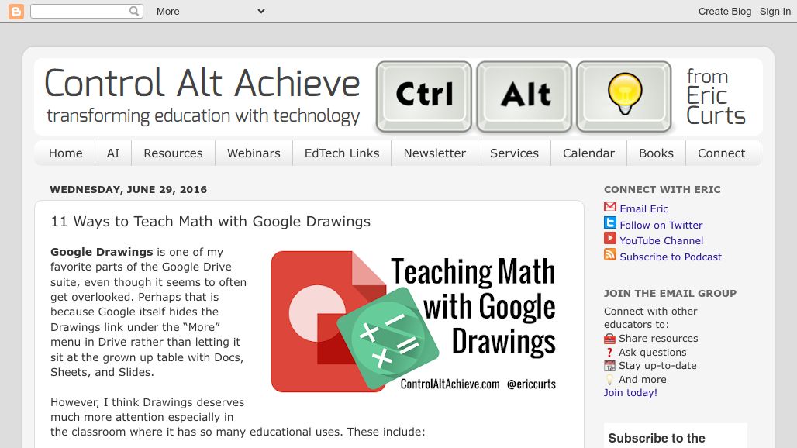Click the Ctrl key image in header
Image resolution: width=797 pixels, height=448 pixels.
(x=424, y=97)
